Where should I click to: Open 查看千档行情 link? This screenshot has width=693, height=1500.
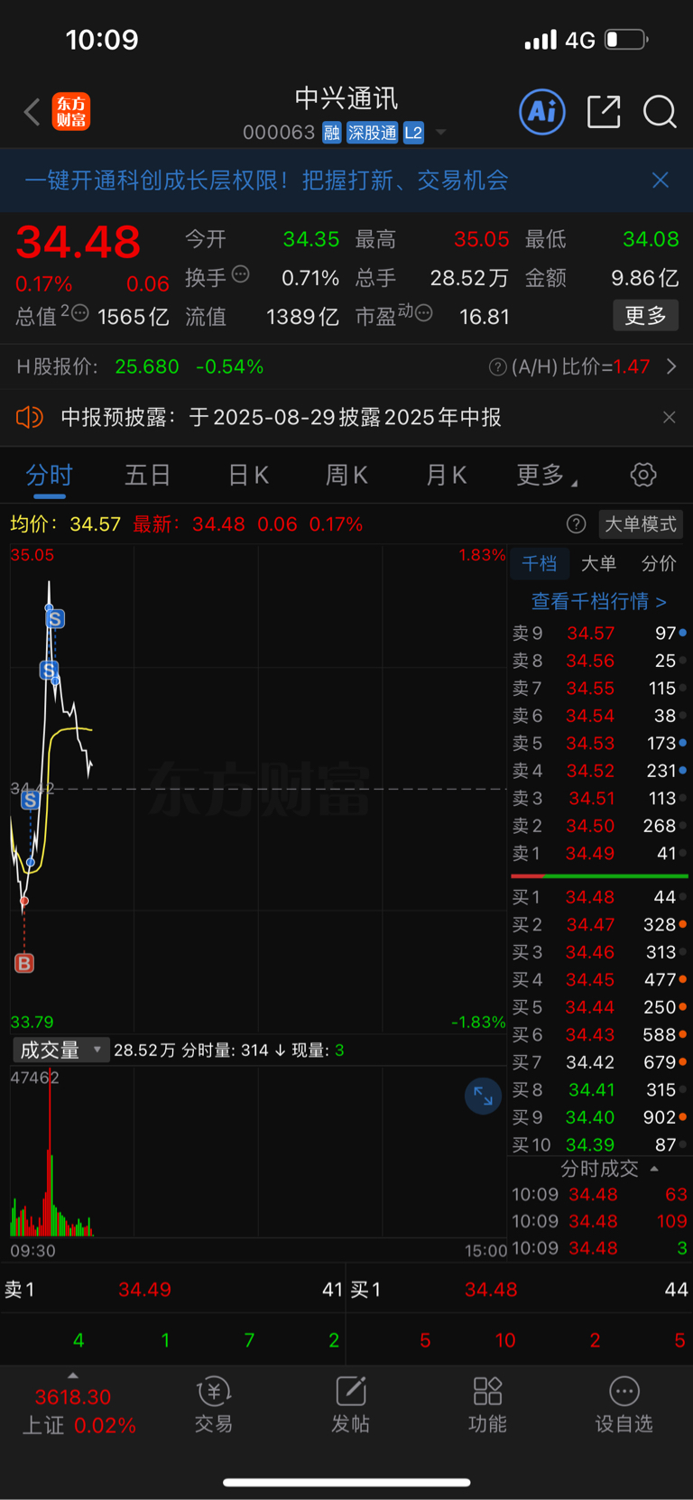tap(599, 601)
